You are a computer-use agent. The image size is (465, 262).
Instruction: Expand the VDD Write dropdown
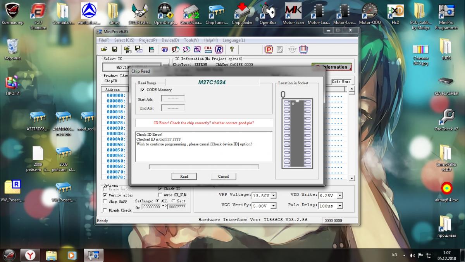(x=340, y=196)
